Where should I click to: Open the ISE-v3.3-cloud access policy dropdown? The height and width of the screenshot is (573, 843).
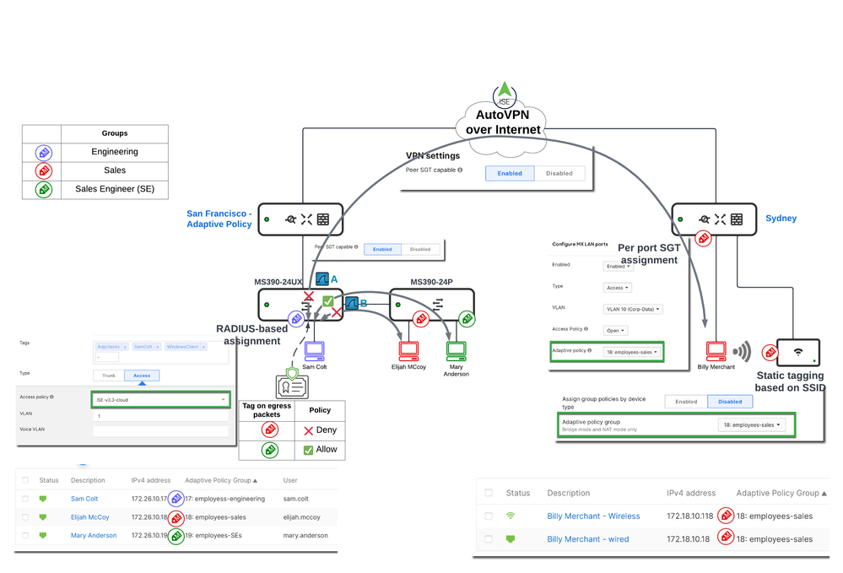(x=159, y=398)
